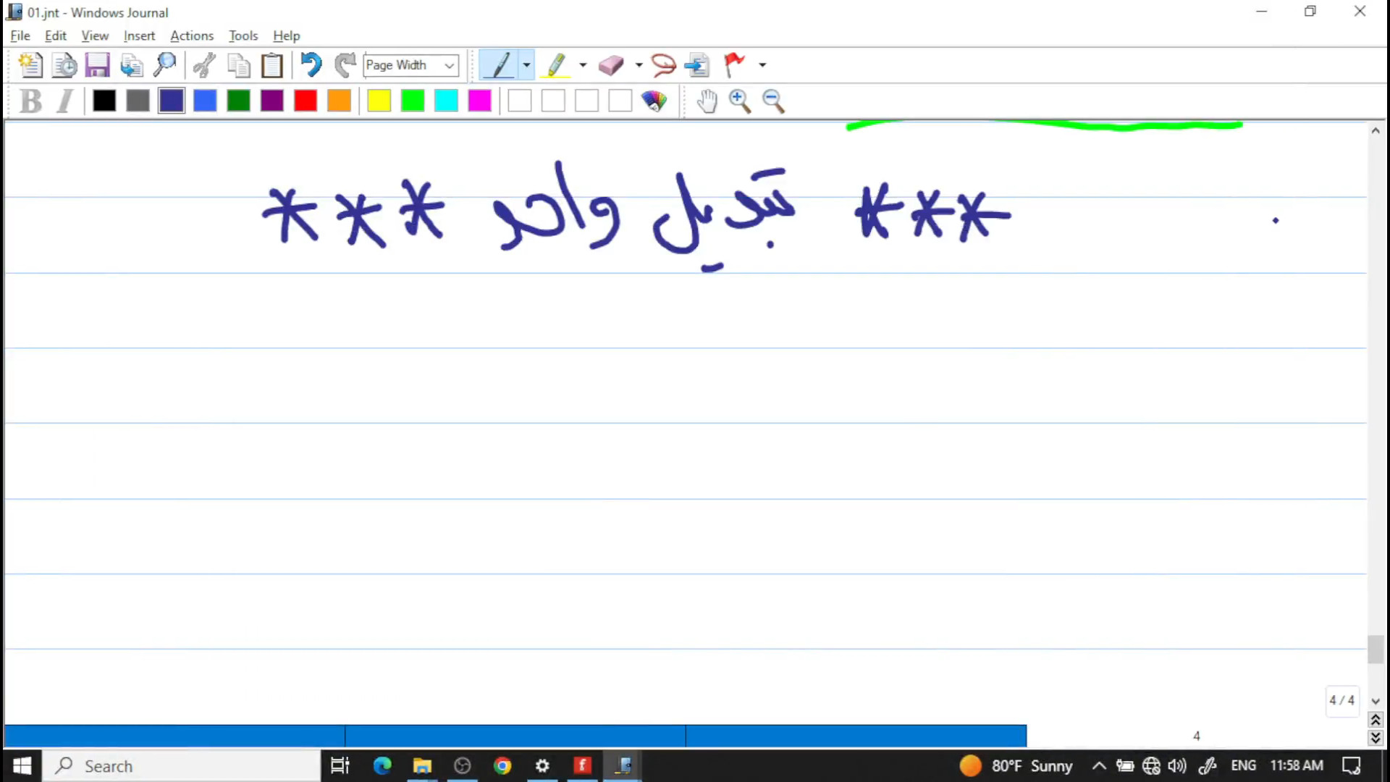The height and width of the screenshot is (782, 1390).
Task: Click the vertical scrollbar down arrow
Action: click(x=1376, y=701)
